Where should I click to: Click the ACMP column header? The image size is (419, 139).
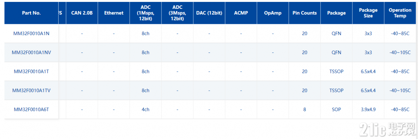(241, 13)
